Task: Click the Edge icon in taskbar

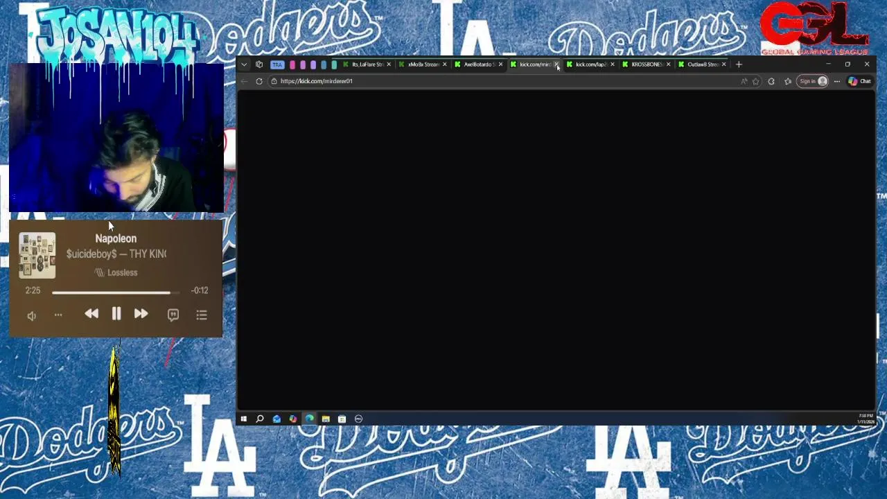Action: click(309, 419)
